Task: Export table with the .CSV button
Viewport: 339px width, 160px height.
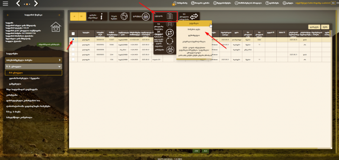Action: point(196,151)
